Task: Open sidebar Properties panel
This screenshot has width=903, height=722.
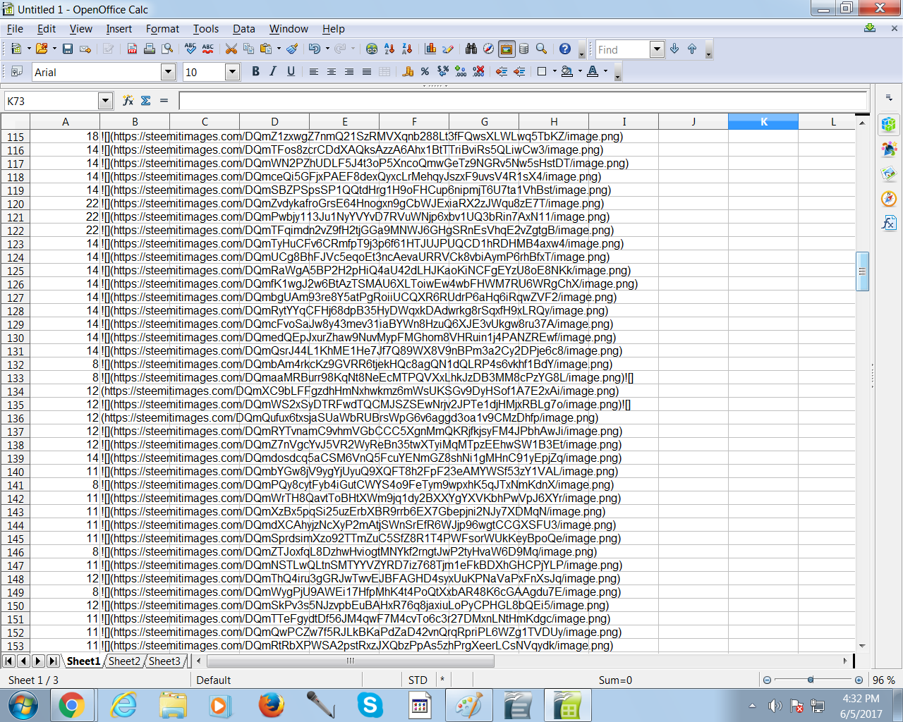Action: point(889,126)
